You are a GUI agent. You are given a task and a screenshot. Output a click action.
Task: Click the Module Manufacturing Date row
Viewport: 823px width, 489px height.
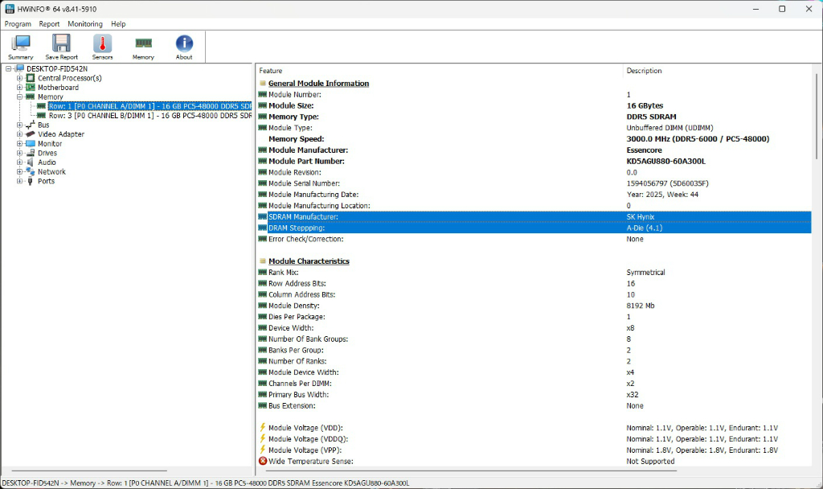pyautogui.click(x=534, y=195)
